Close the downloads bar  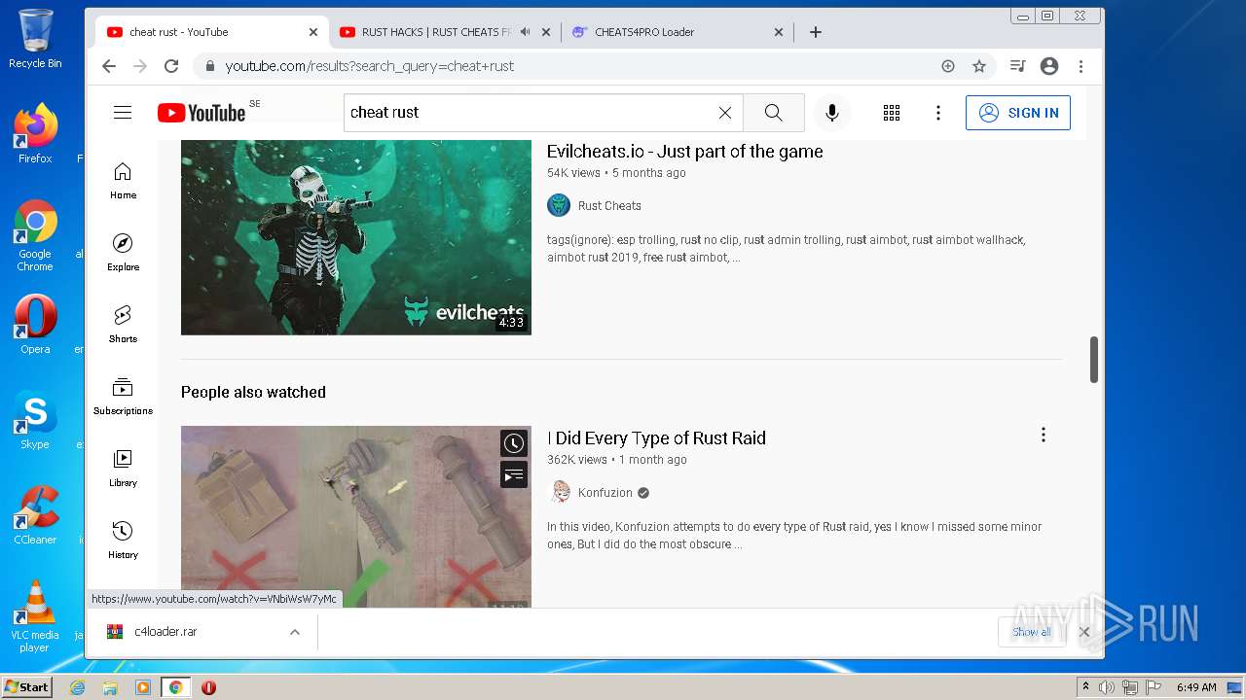point(1084,632)
